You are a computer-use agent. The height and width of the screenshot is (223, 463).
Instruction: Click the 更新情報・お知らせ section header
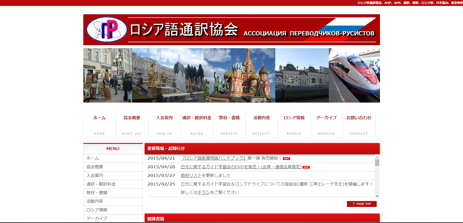pyautogui.click(x=262, y=149)
